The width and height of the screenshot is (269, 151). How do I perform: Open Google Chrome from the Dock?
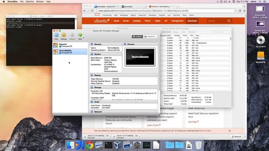pyautogui.click(x=90, y=145)
